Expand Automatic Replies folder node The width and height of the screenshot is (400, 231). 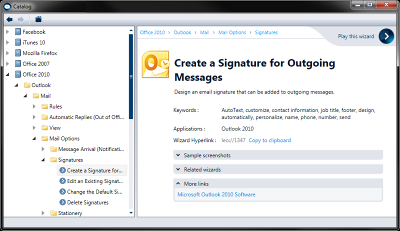tap(34, 117)
